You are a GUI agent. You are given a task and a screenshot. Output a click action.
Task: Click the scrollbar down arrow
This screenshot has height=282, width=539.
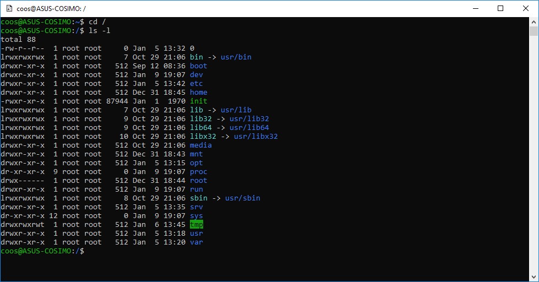click(533, 277)
